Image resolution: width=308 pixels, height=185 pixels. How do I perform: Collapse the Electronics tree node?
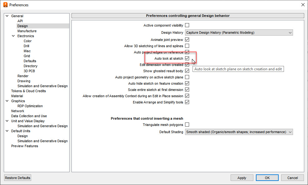coord(13,36)
